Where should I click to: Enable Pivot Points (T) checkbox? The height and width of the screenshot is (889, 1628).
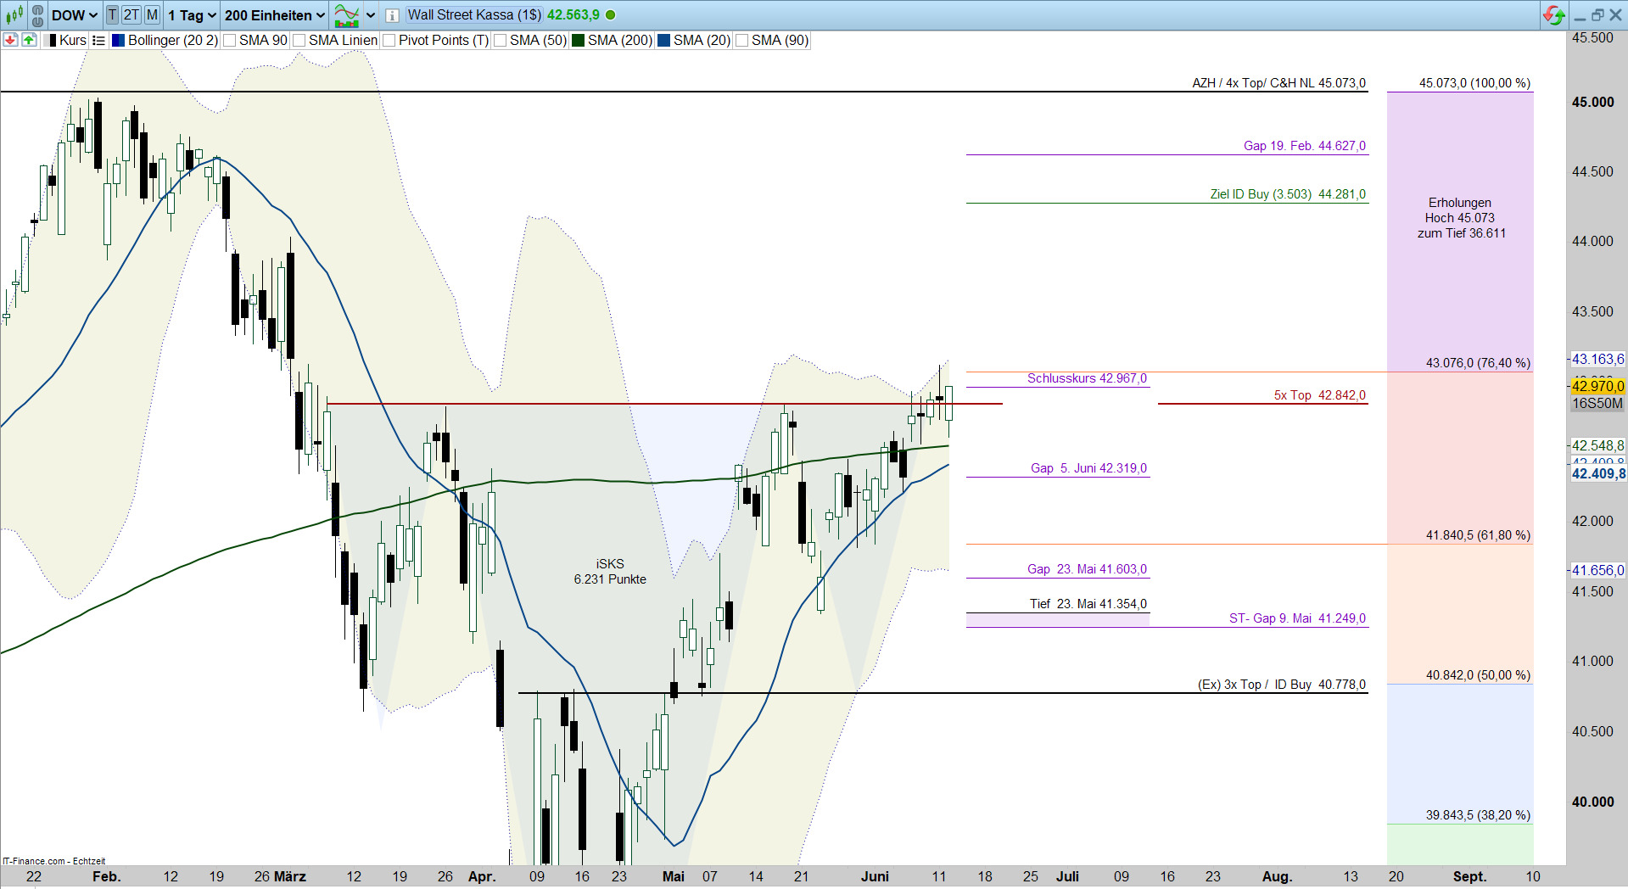pos(389,41)
